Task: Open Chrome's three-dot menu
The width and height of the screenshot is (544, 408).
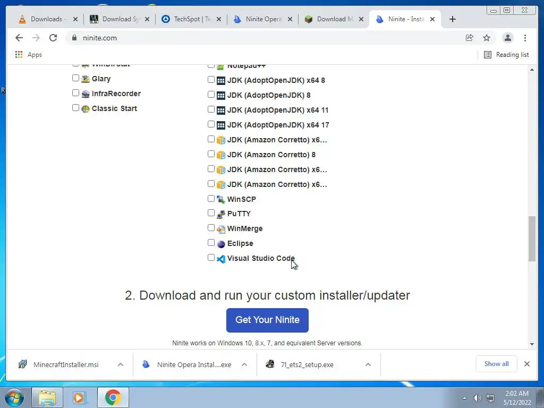Action: (525, 38)
